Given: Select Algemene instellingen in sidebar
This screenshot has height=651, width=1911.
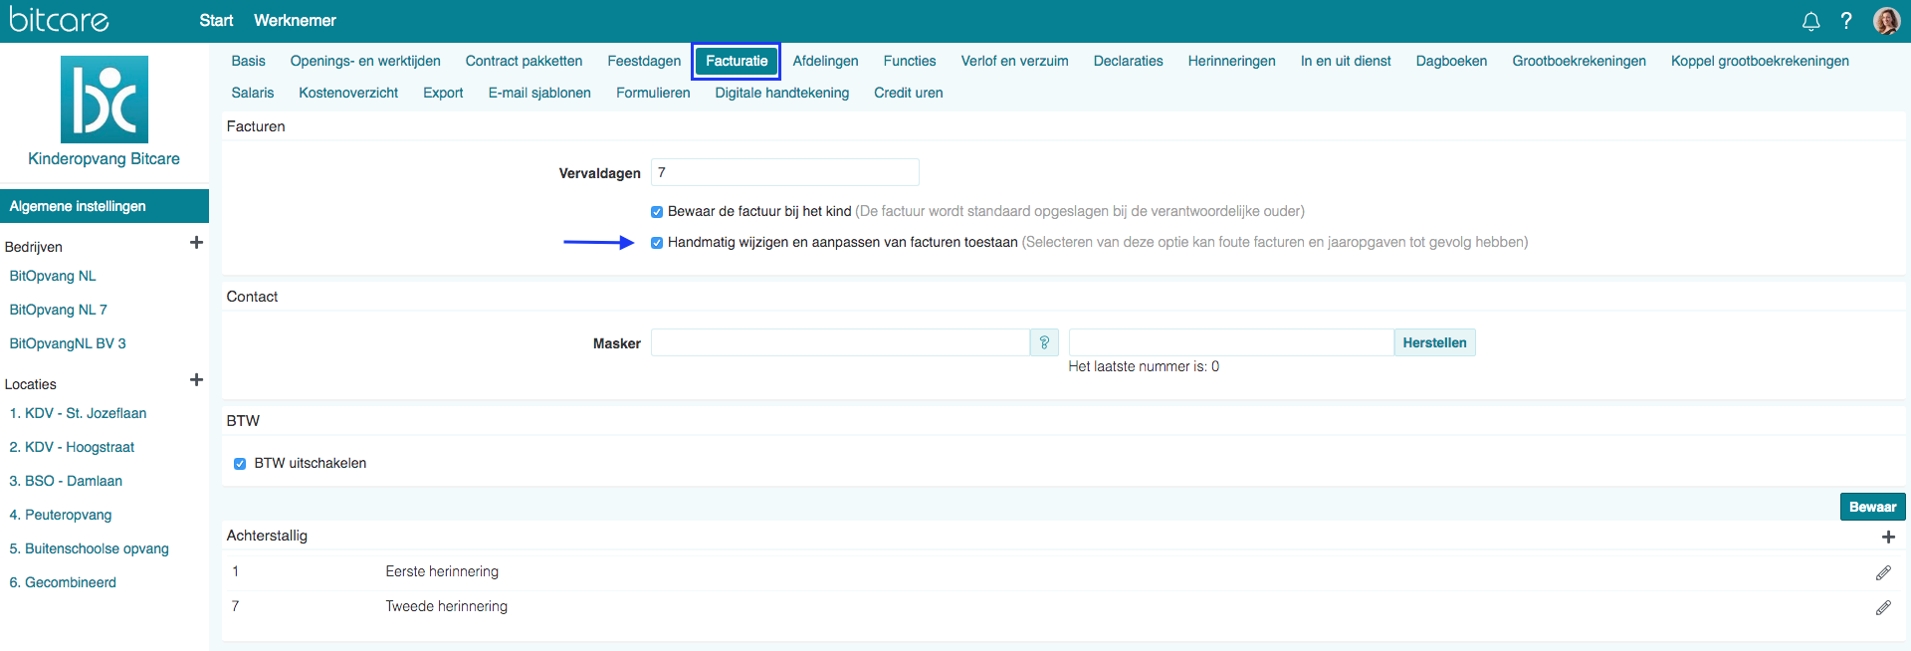Looking at the screenshot, I should click(x=105, y=206).
